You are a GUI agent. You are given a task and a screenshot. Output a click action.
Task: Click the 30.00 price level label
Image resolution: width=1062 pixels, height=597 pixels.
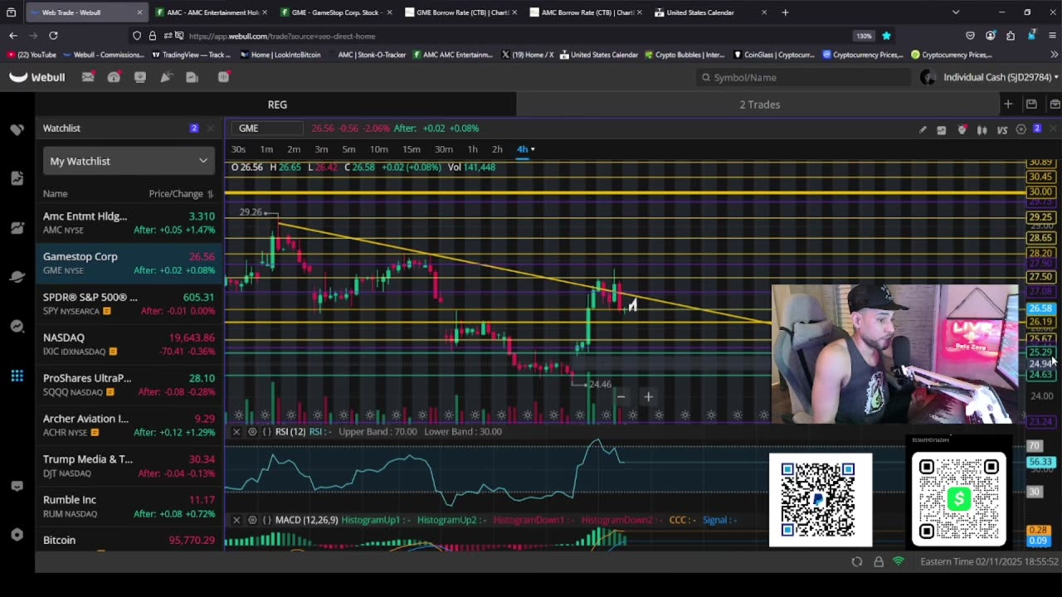click(x=1040, y=192)
